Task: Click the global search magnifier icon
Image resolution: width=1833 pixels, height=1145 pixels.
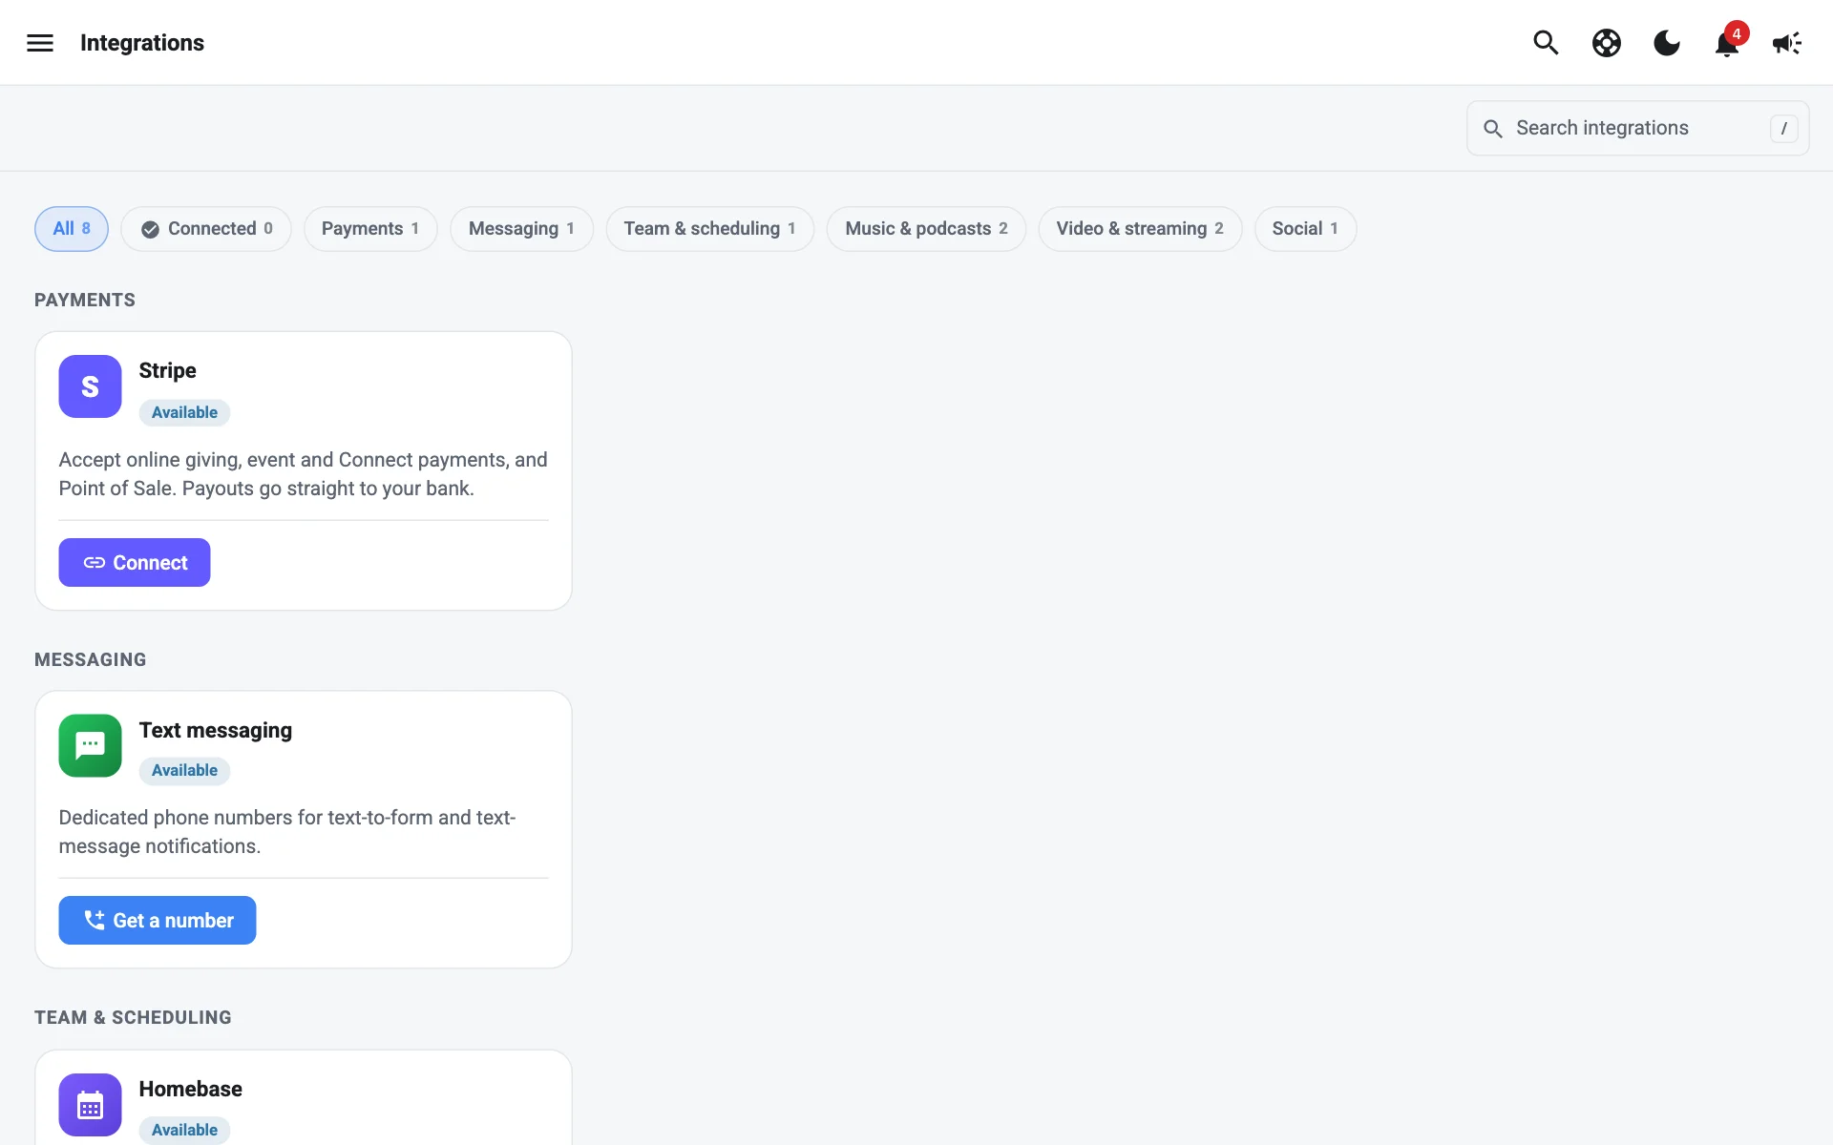Action: point(1546,43)
